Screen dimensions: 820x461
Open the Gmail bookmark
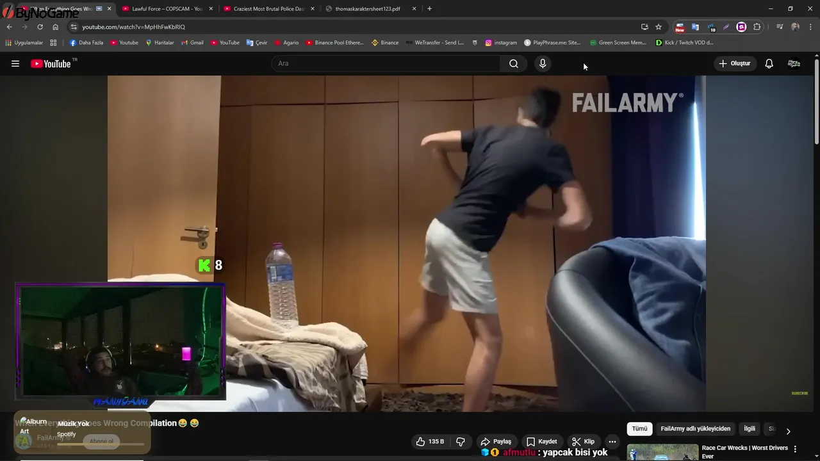coord(192,43)
